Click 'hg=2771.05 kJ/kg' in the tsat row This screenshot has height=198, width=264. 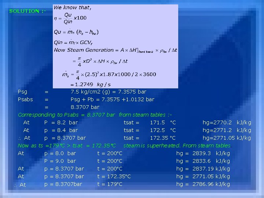coord(227,138)
